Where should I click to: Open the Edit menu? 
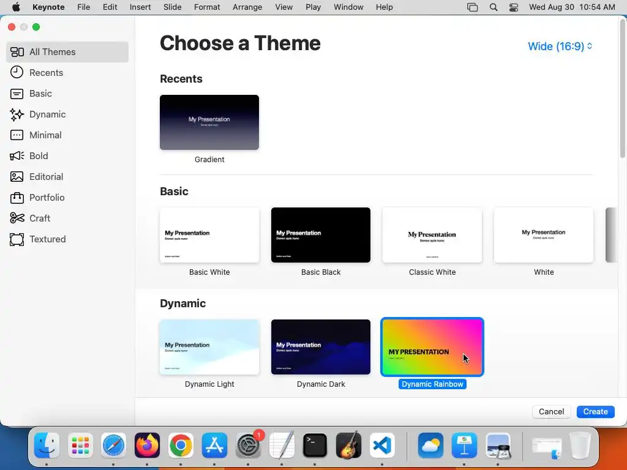coord(110,7)
